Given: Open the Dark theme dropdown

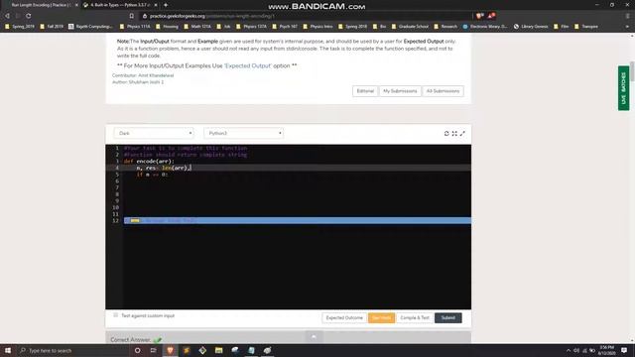Looking at the screenshot, I should point(154,133).
